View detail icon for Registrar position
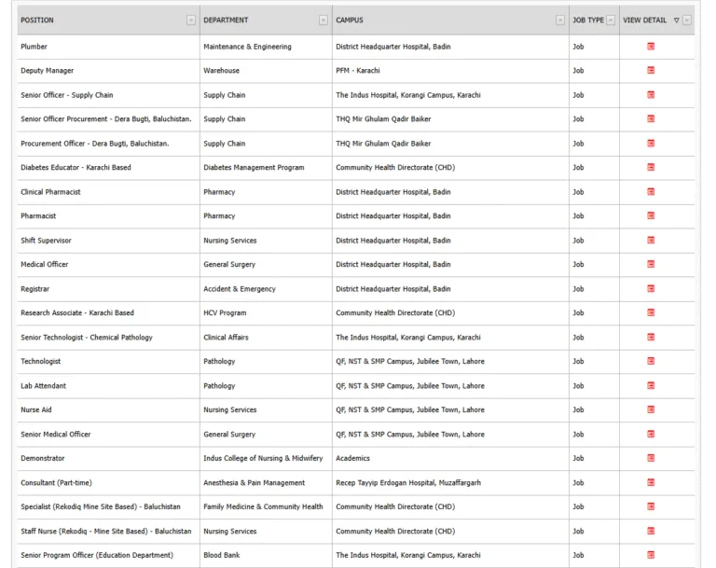Image resolution: width=716 pixels, height=568 pixels. pos(651,289)
